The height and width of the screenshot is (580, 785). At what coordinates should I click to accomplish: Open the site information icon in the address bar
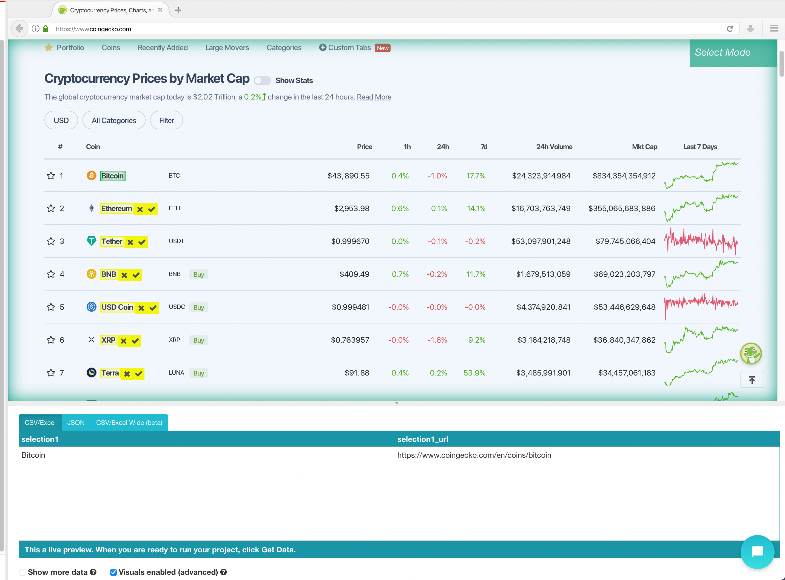click(x=35, y=29)
